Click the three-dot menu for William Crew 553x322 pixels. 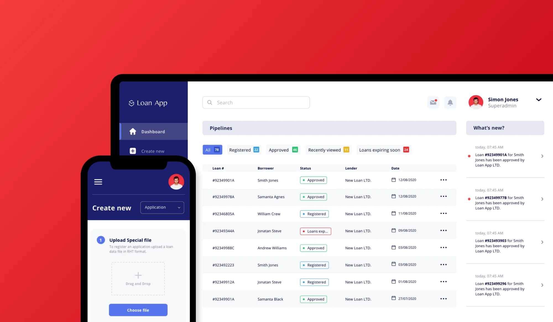coord(444,214)
